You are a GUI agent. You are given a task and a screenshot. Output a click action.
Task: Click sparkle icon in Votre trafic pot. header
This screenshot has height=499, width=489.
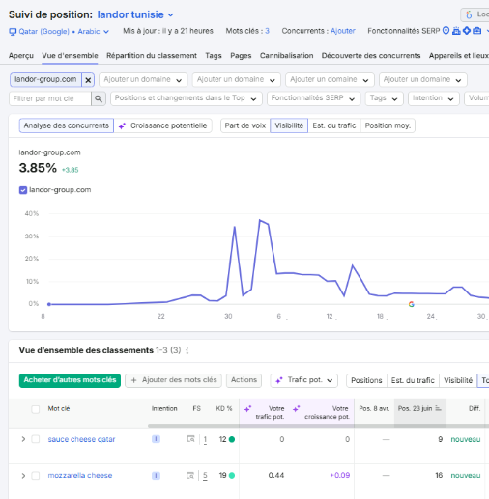(x=247, y=409)
